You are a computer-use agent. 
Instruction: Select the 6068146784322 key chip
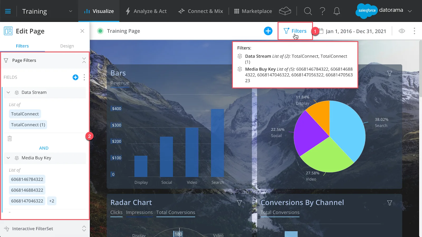[x=27, y=179]
